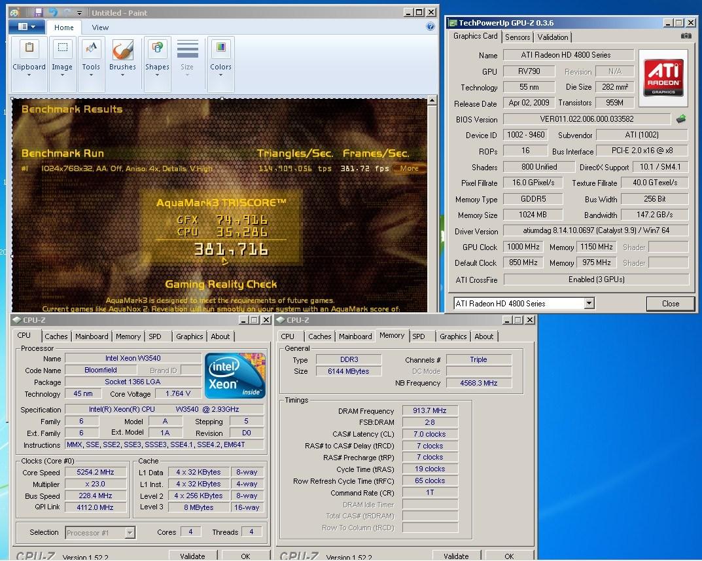Viewport: 702px width, 561px height.
Task: Open the Tools group icon in Paint
Action: click(x=91, y=48)
